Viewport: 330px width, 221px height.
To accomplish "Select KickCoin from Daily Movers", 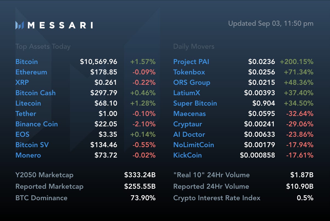I will 187,155.
